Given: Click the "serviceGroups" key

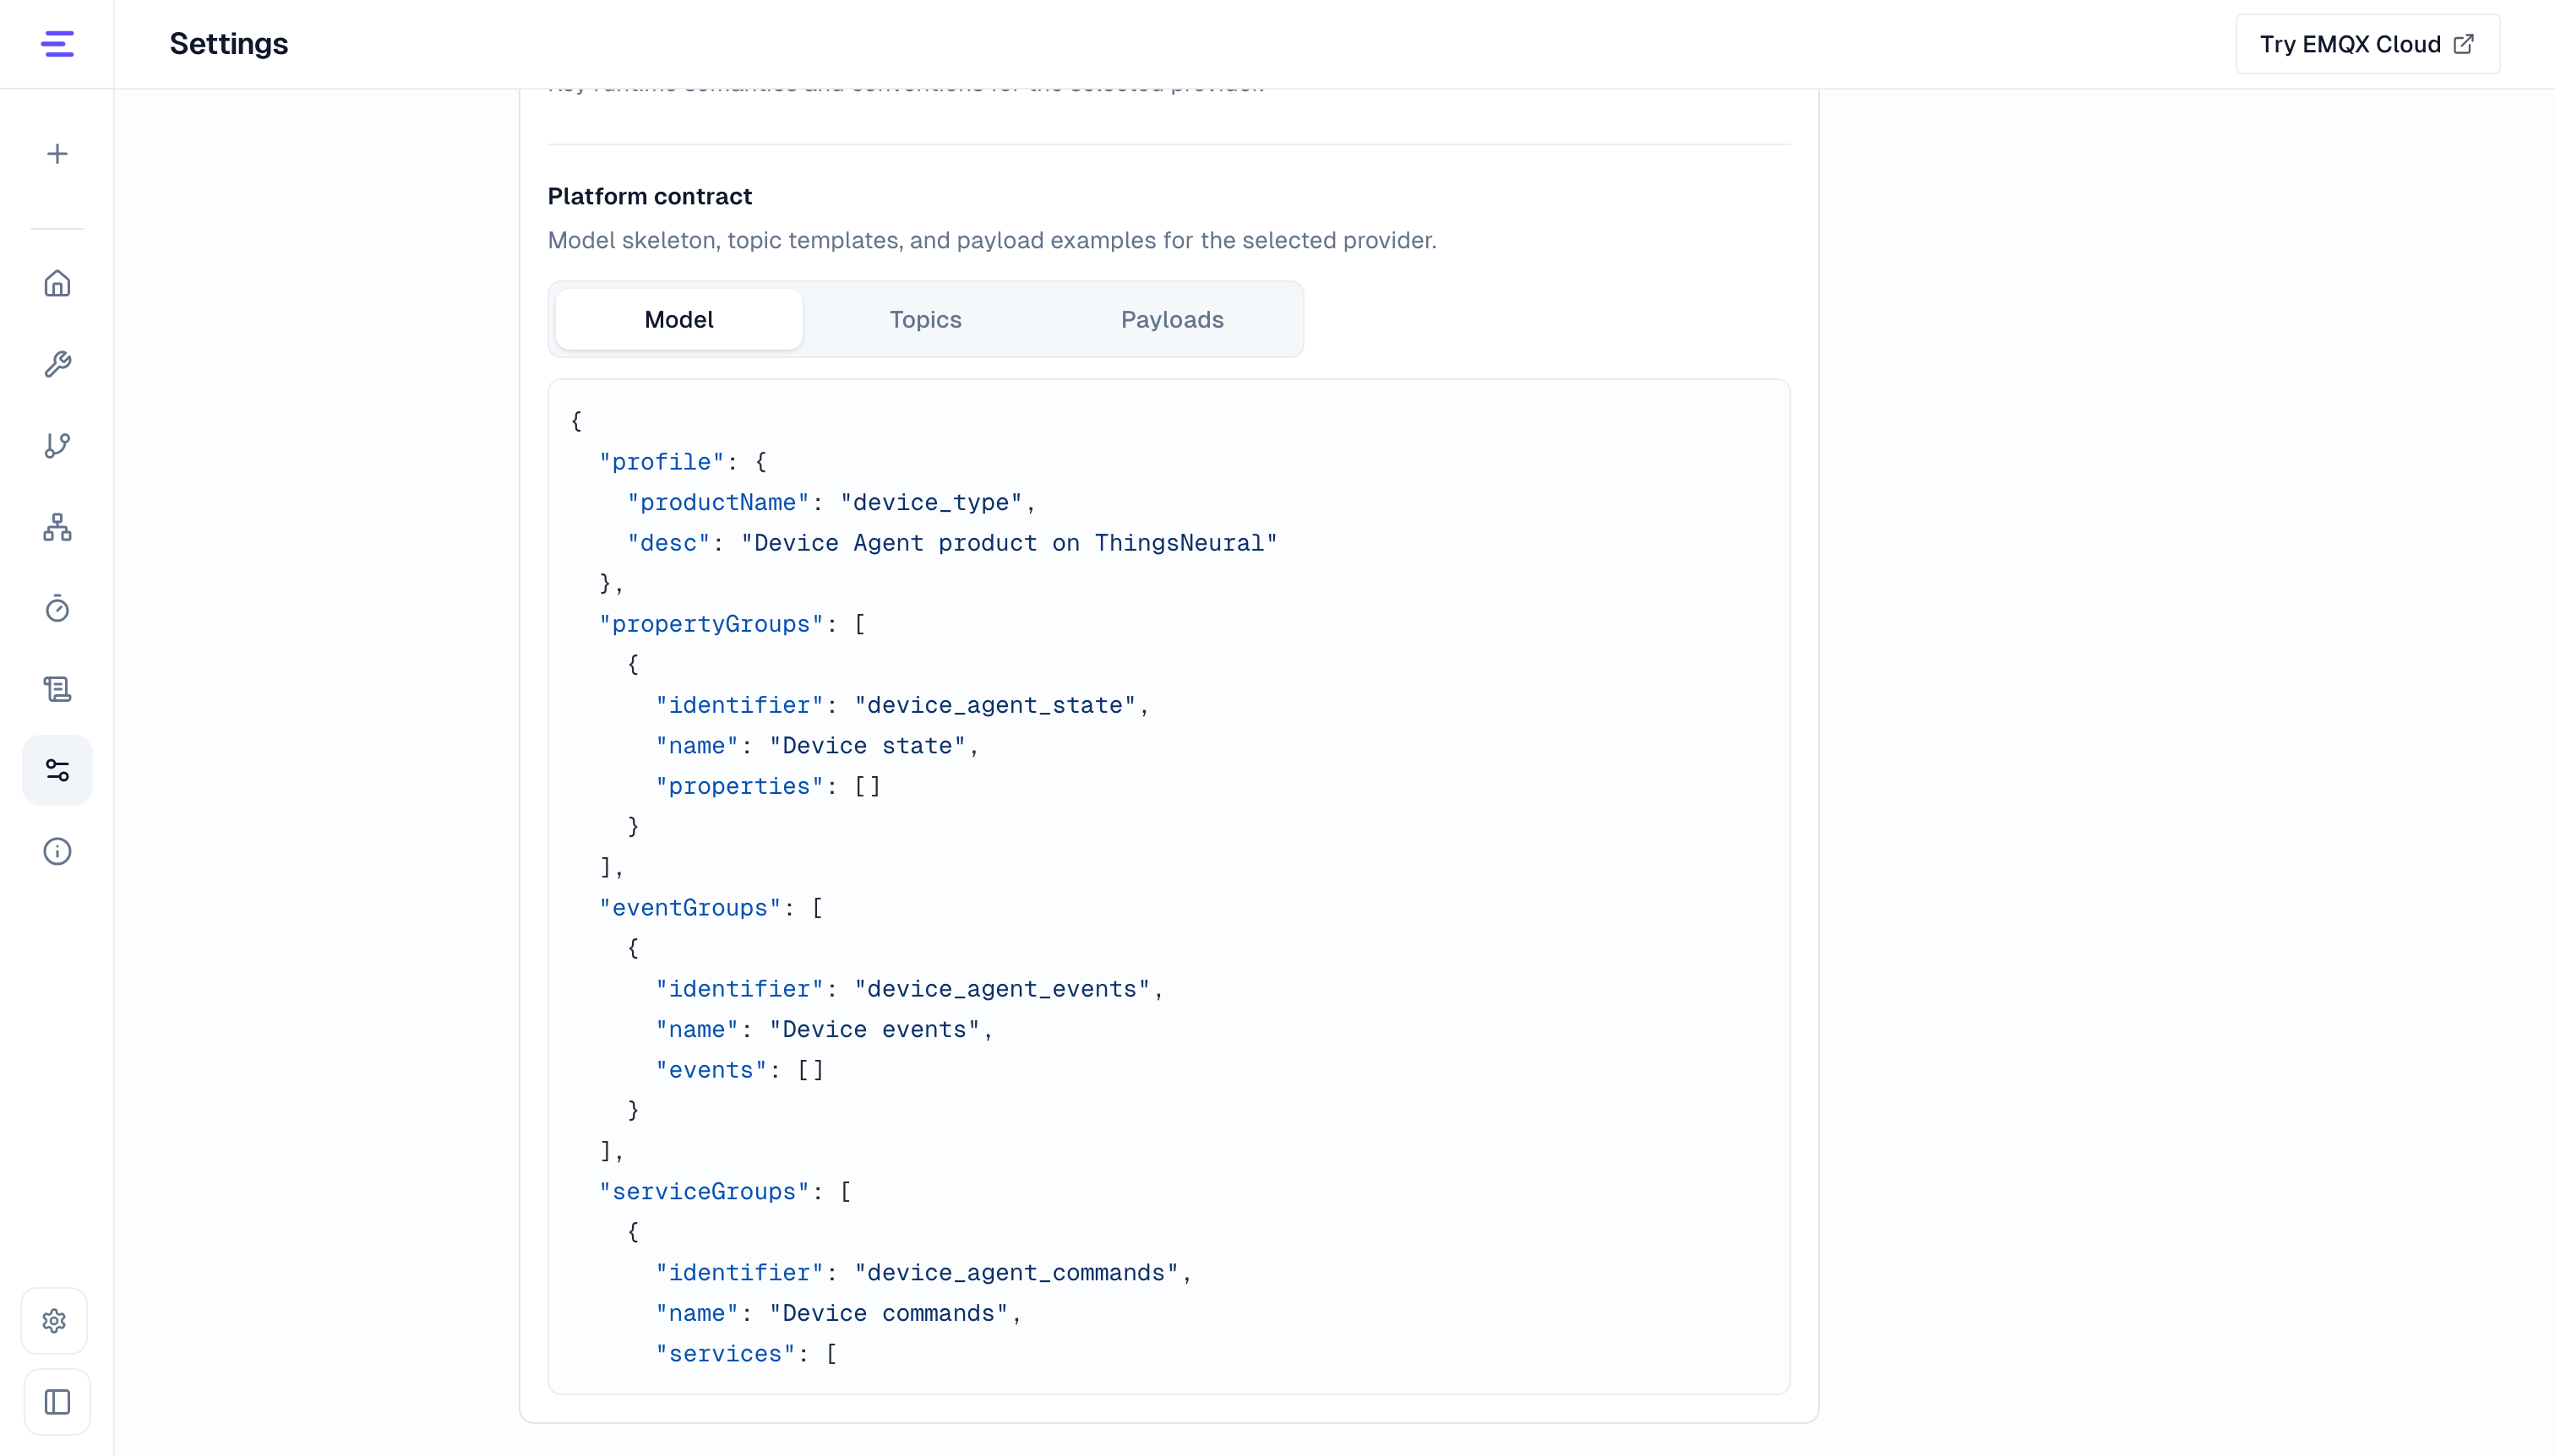Looking at the screenshot, I should 703,1192.
